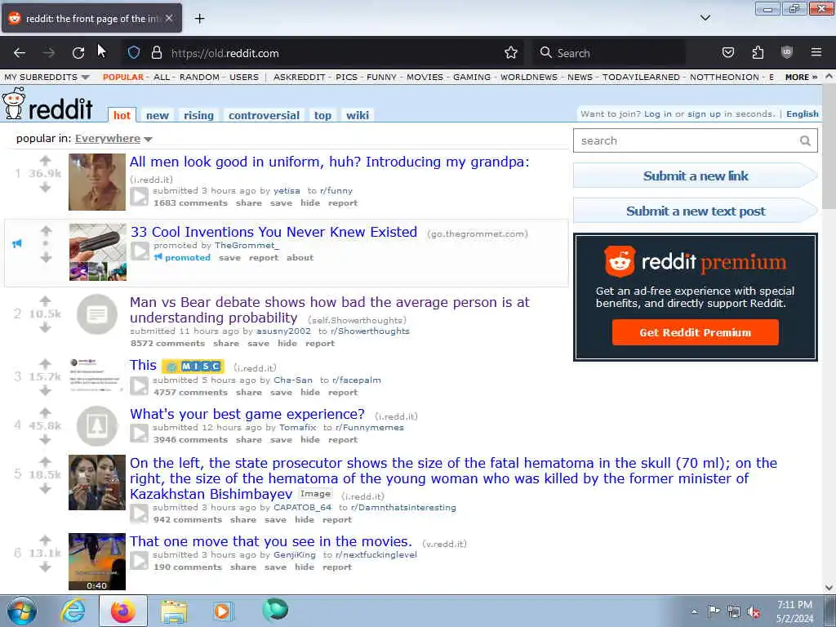Go back to the previous page
The image size is (836, 627).
click(20, 53)
